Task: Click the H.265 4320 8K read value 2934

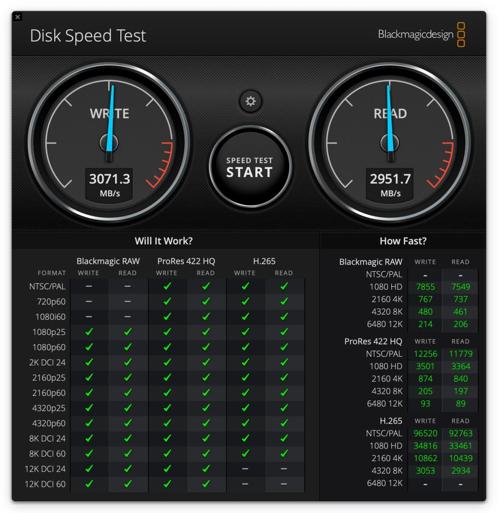Action: (x=461, y=471)
